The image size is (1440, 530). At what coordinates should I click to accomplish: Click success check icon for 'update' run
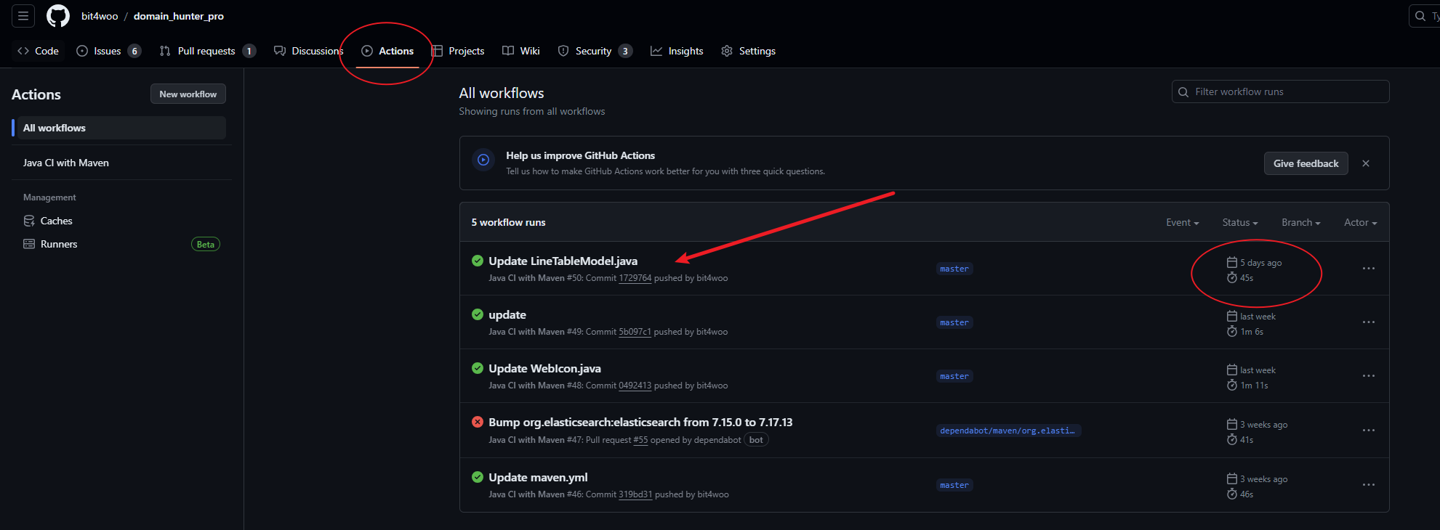pyautogui.click(x=478, y=314)
